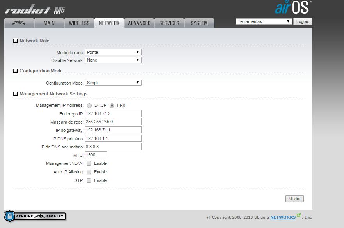Select the DHCP radio button
The height and width of the screenshot is (228, 344).
tap(89, 106)
